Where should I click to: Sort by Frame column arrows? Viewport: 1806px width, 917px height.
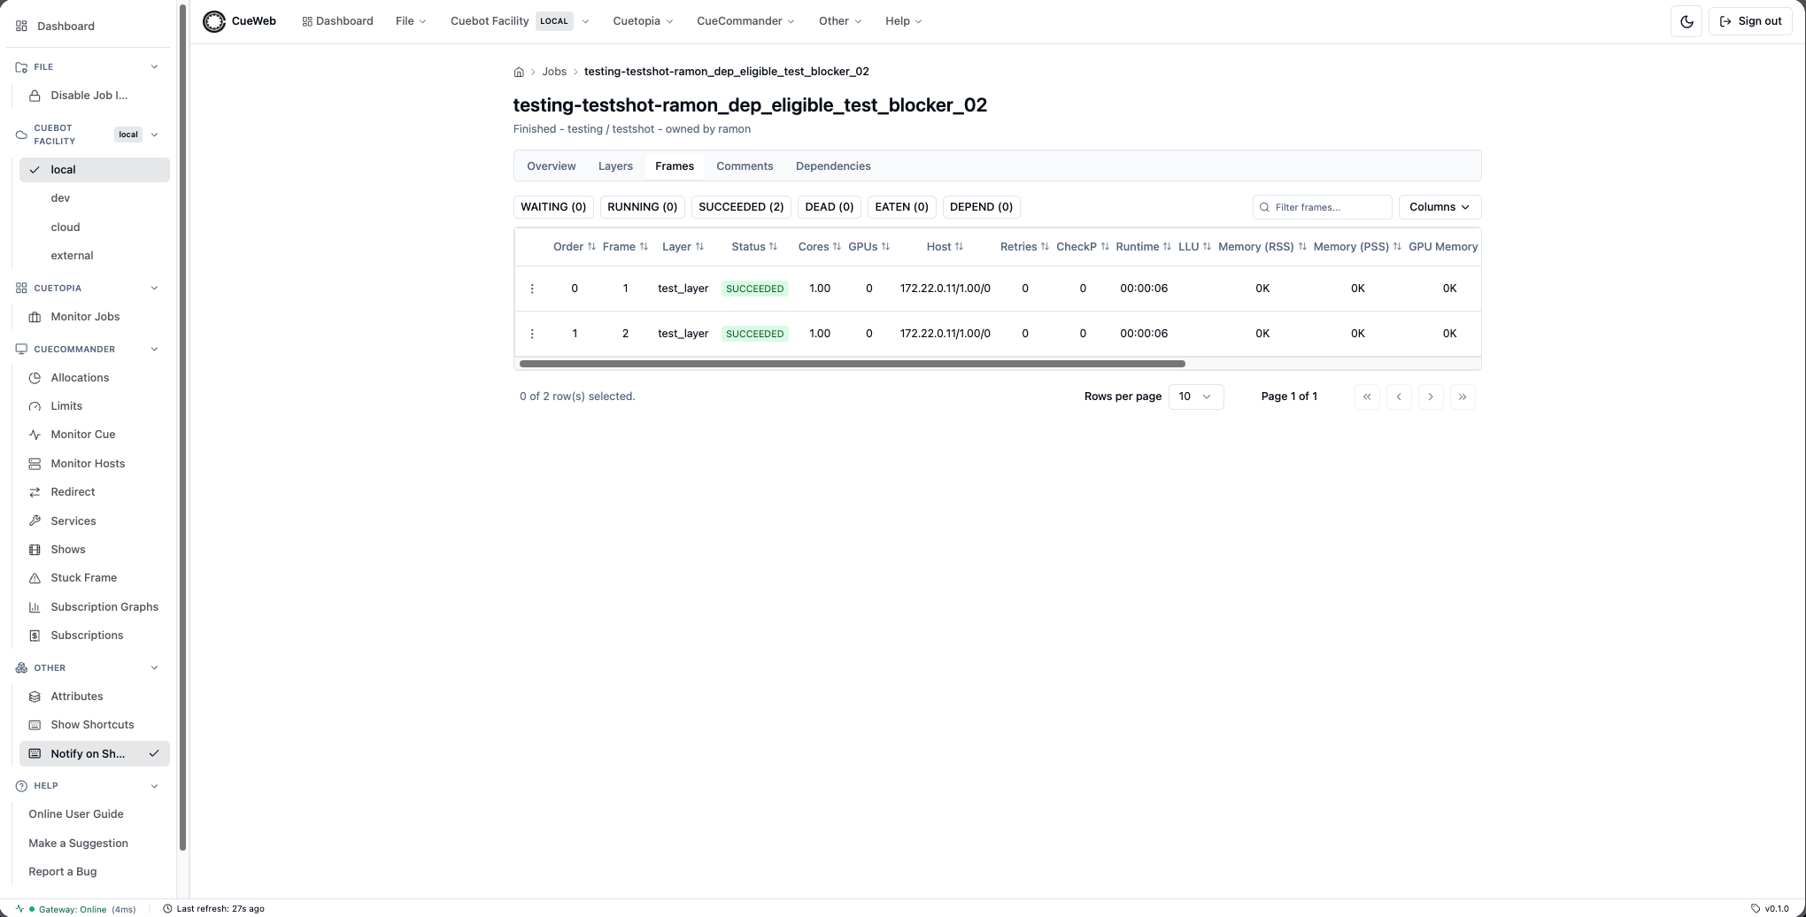coord(644,247)
